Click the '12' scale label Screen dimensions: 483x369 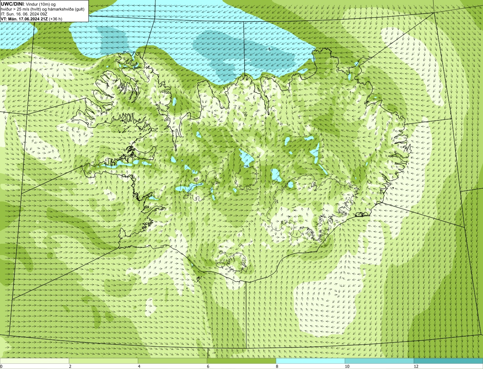(x=416, y=366)
